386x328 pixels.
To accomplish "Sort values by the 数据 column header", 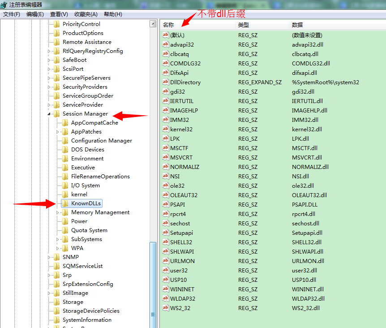I will (338, 25).
